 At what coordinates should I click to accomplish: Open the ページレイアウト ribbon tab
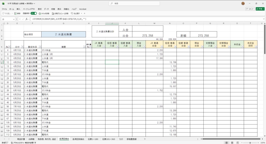tap(29, 9)
